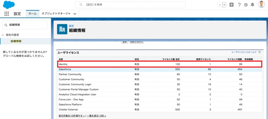
Task: Open the オブジェクトマネージャ tab dropdown chevron
Action: click(x=75, y=14)
